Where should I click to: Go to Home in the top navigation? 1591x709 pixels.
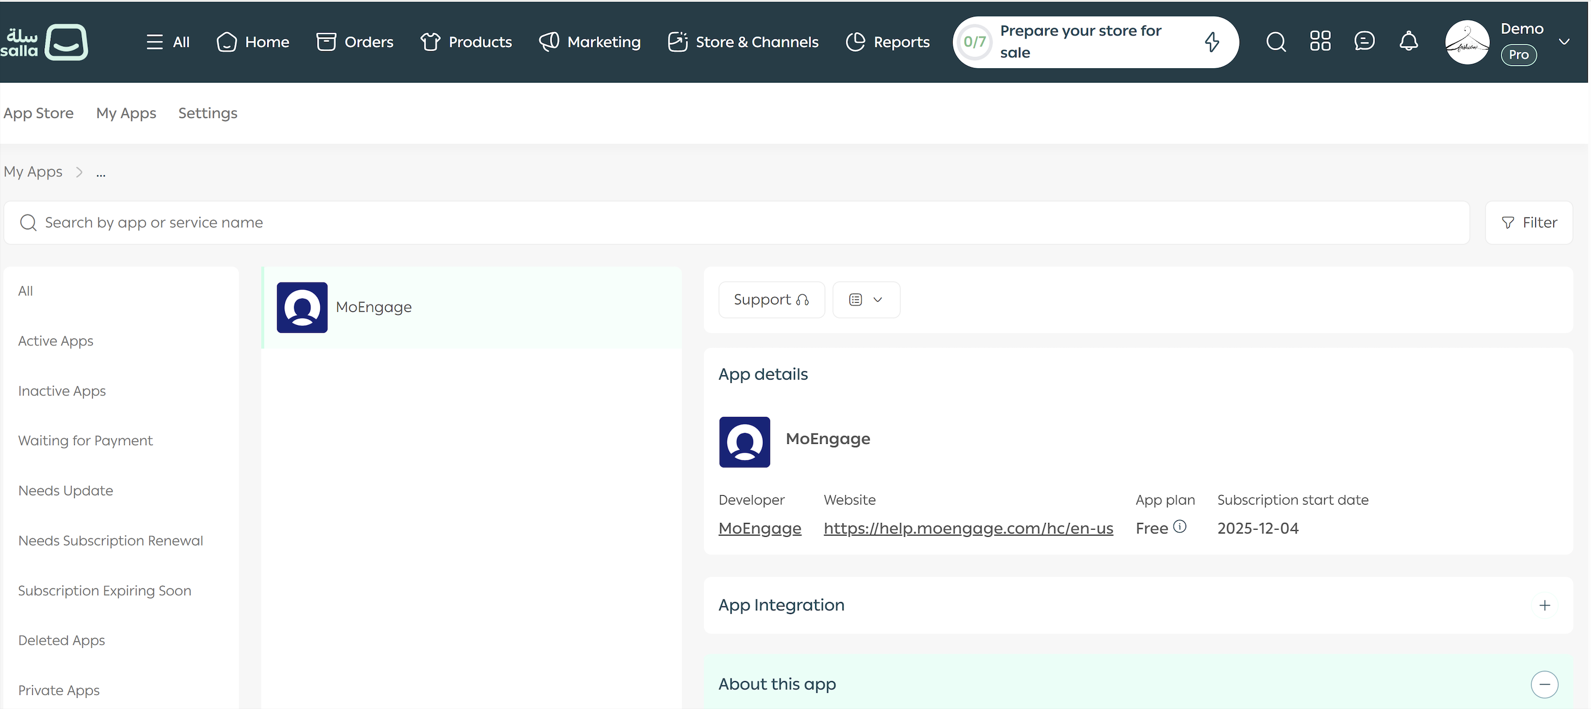(x=253, y=42)
